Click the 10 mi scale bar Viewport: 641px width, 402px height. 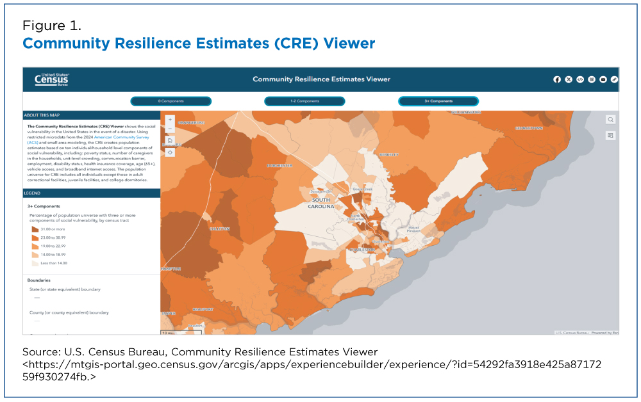click(181, 333)
